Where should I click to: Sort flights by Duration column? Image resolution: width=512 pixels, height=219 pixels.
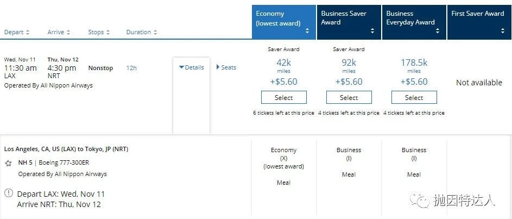pyautogui.click(x=142, y=33)
